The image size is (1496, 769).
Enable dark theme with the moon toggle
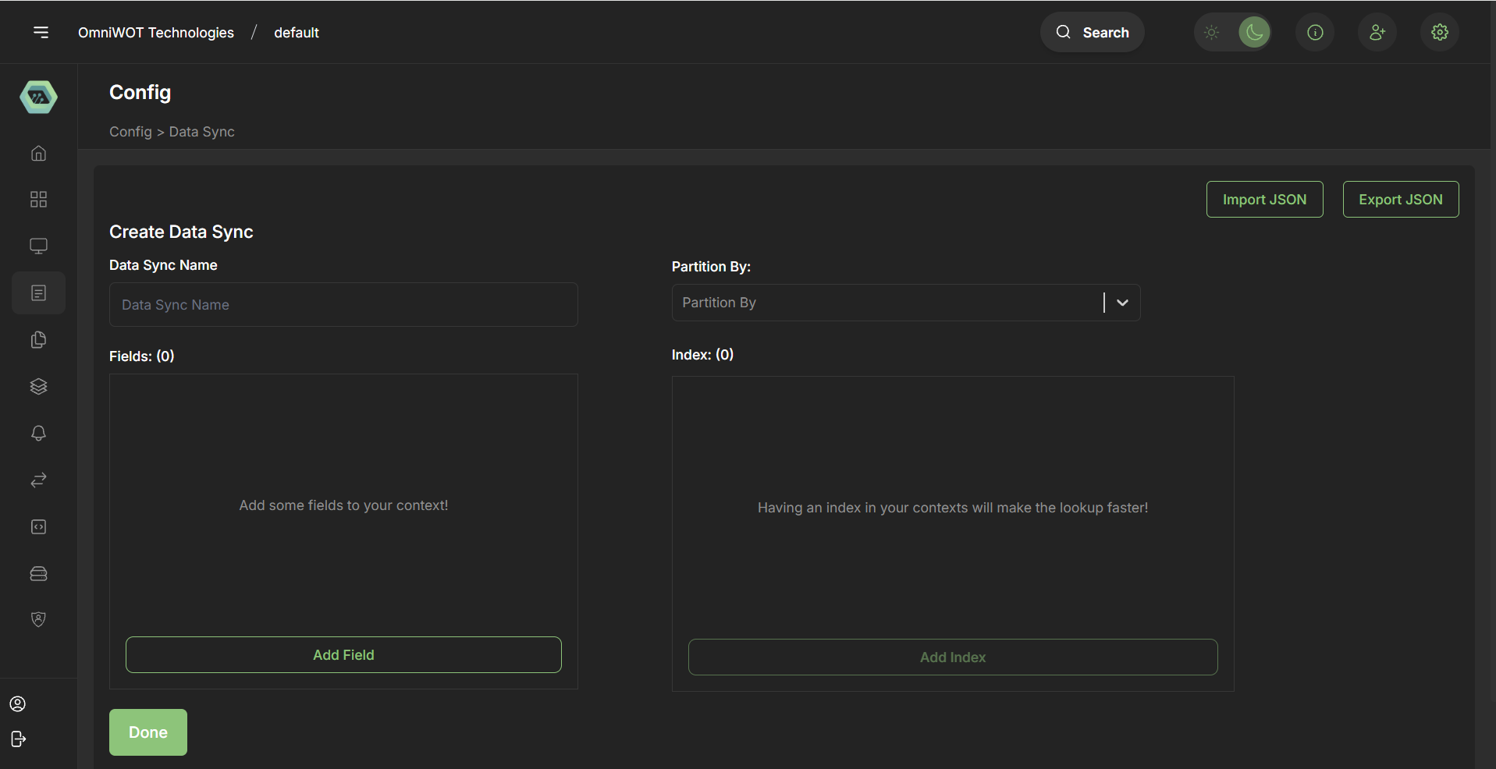tap(1254, 32)
